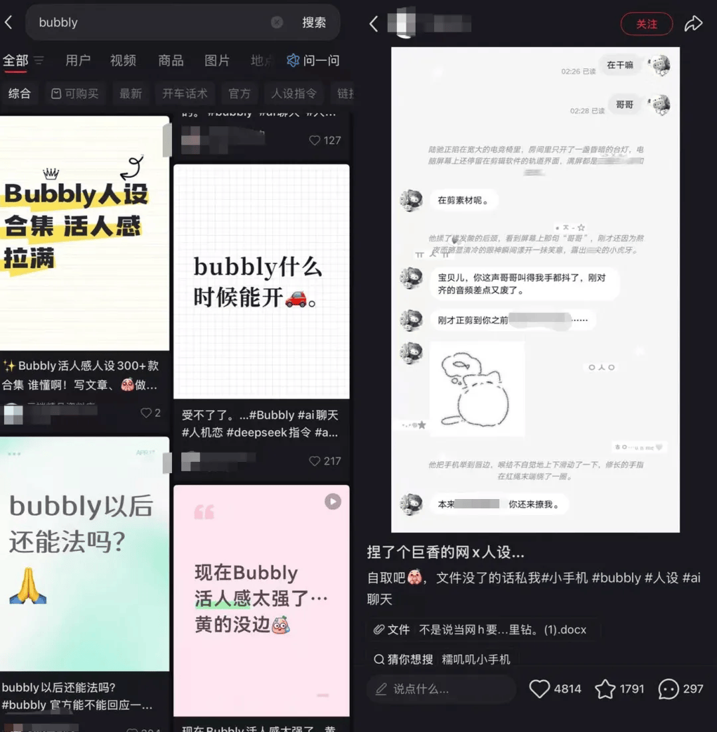Open the title Bubbly活人感人设300+款合集
717x732 pixels.
[81, 375]
